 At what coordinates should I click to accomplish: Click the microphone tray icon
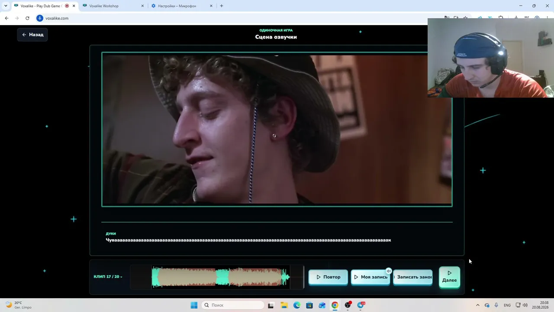click(496, 305)
